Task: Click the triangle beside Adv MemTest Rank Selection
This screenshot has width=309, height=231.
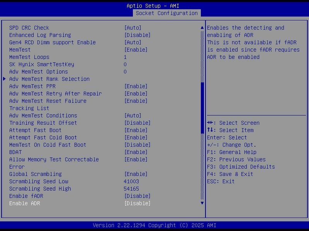Action: pyautogui.click(x=4, y=79)
